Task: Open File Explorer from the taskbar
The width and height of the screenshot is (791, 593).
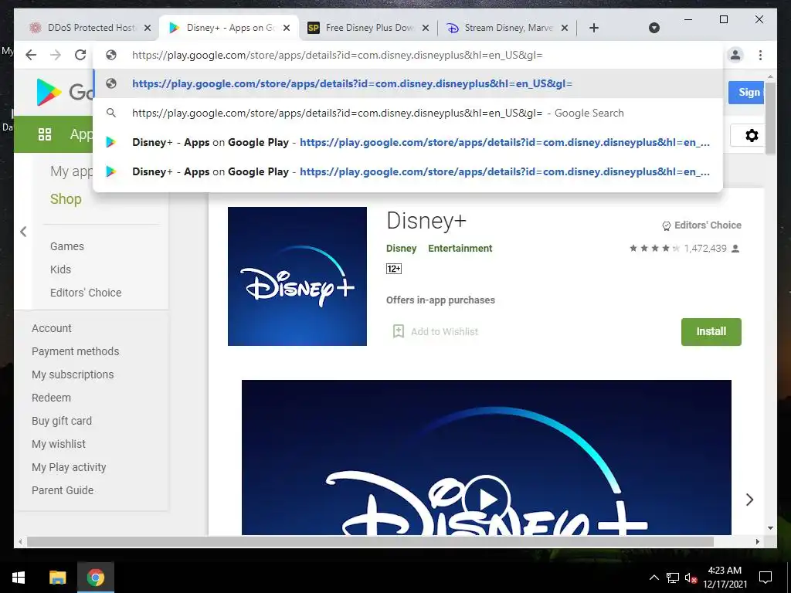Action: coord(57,578)
